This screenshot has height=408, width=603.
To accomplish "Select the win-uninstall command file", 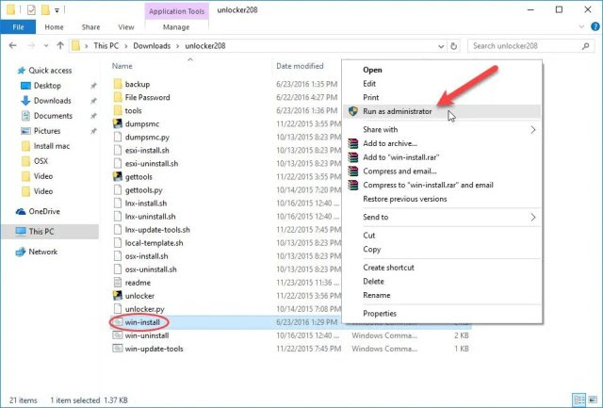I will 147,335.
